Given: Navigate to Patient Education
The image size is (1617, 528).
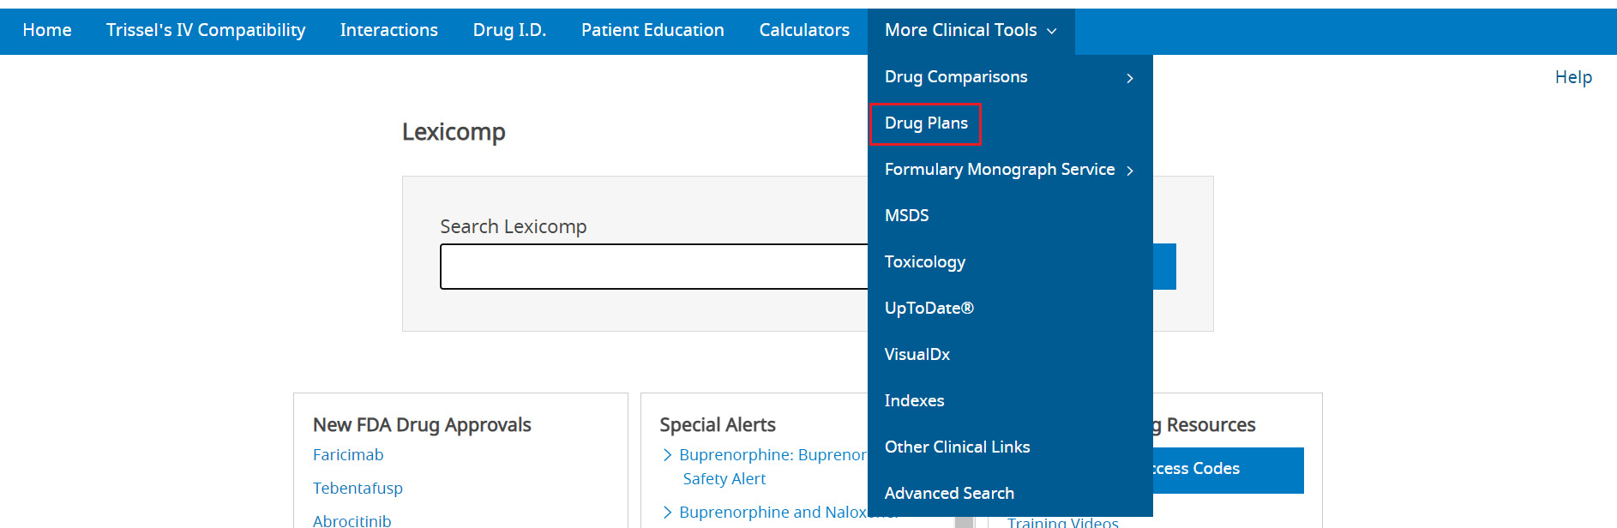Looking at the screenshot, I should coord(652,31).
